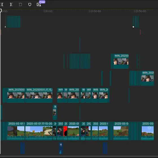Click the horizontal scrollbar at the bottom
Image resolution: width=158 pixels, height=158 pixels.
point(79,156)
